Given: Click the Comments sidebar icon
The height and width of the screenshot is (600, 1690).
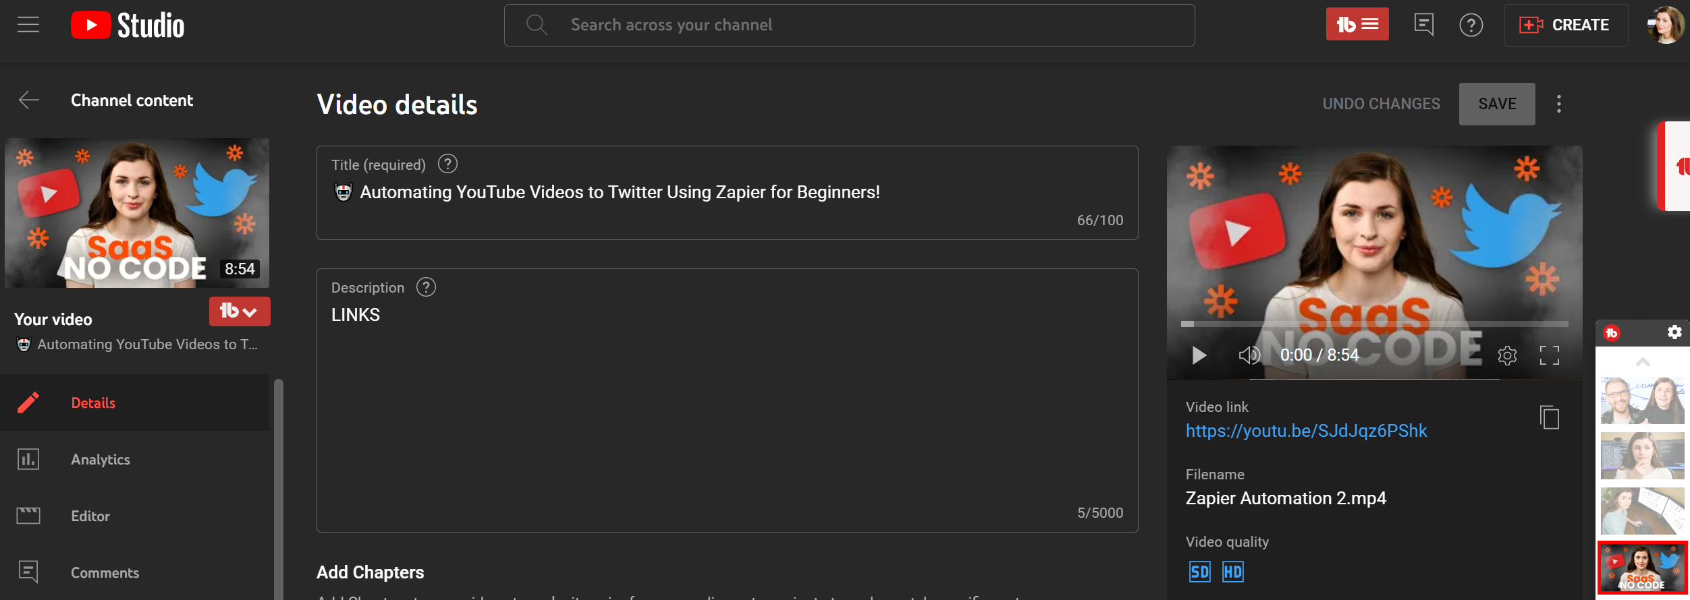Looking at the screenshot, I should point(28,572).
